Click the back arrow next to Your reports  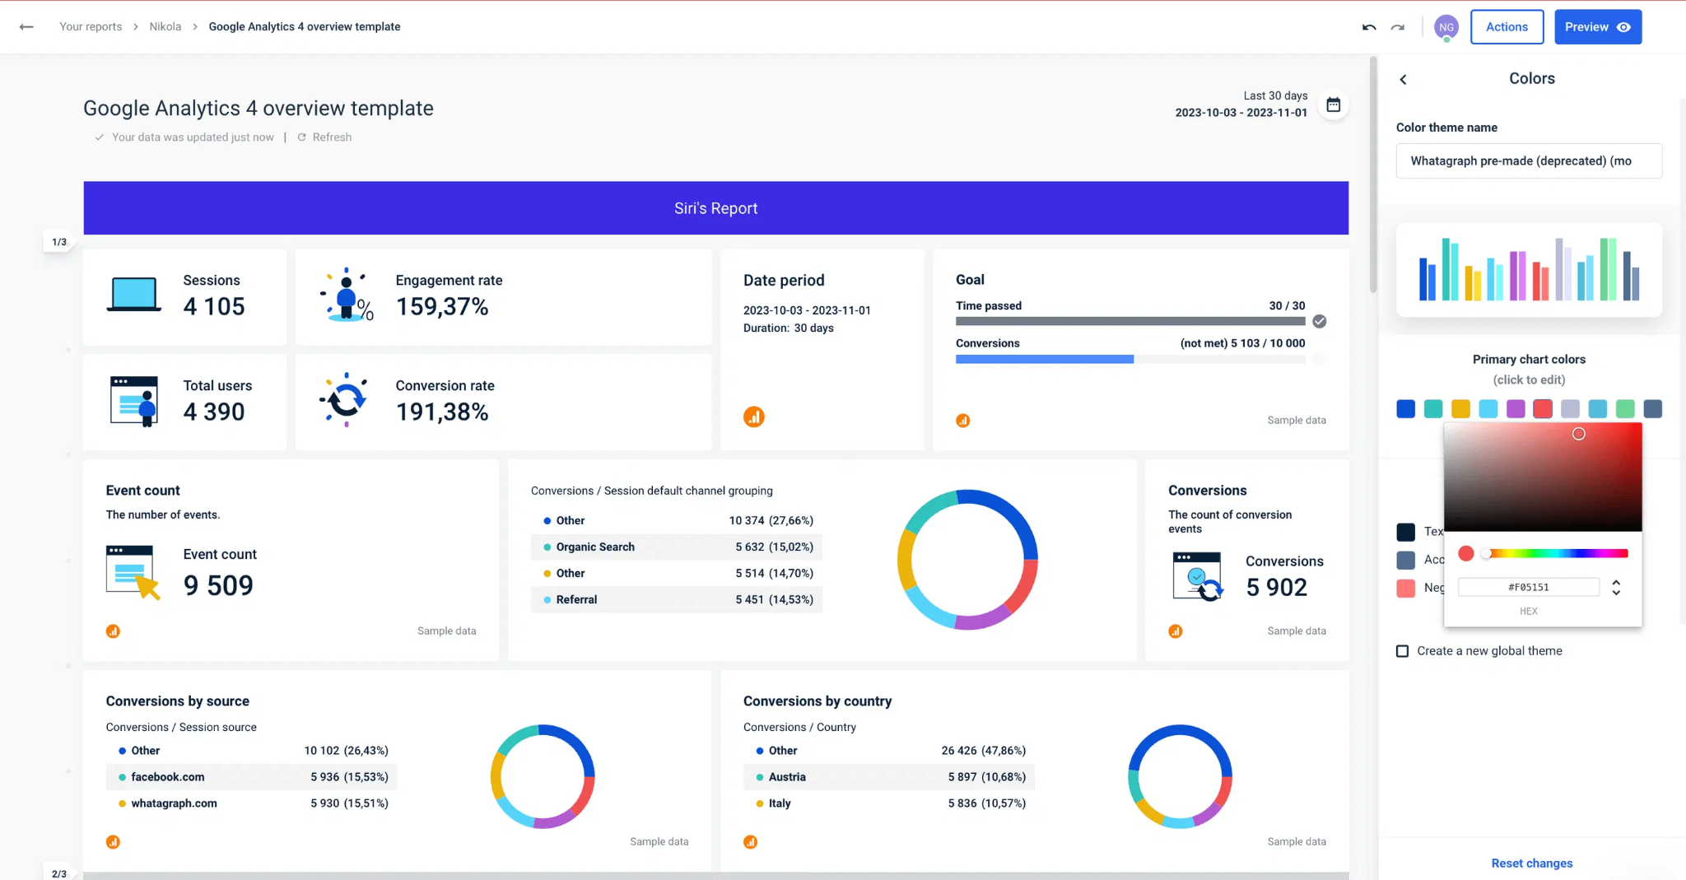[x=26, y=26]
